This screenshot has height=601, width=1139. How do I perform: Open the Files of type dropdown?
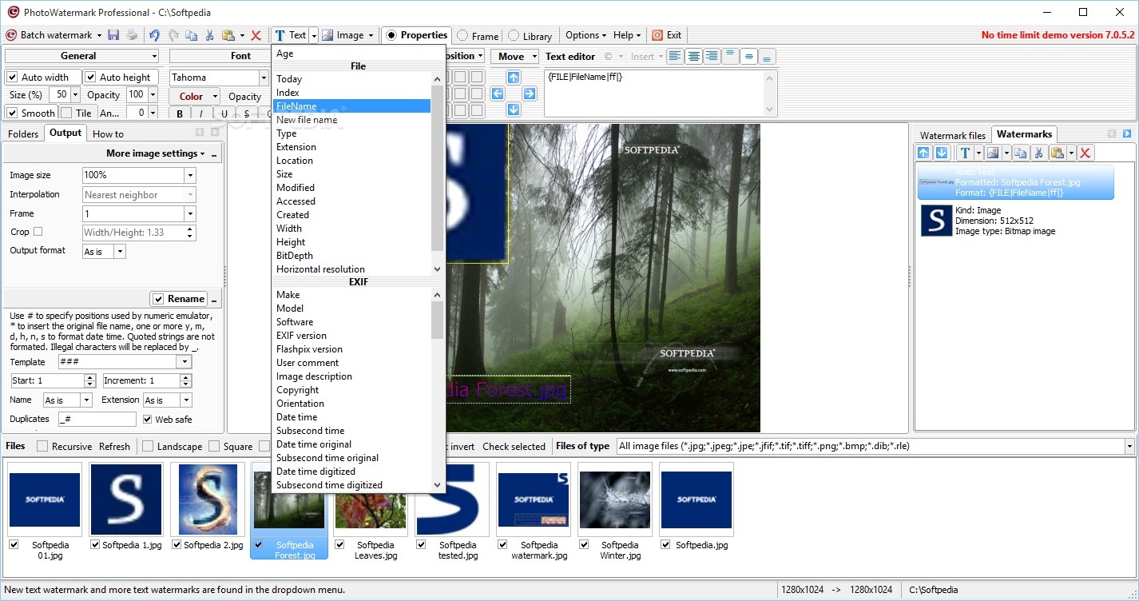click(x=1129, y=446)
